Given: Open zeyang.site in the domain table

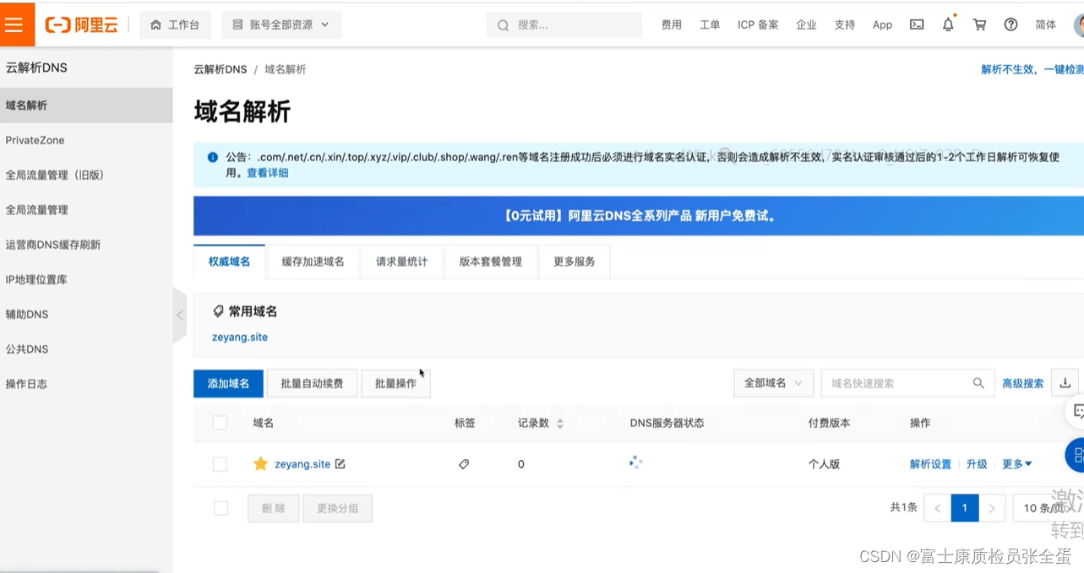Looking at the screenshot, I should 302,464.
